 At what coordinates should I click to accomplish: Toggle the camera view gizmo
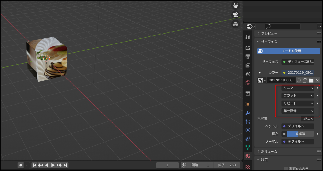(236, 14)
